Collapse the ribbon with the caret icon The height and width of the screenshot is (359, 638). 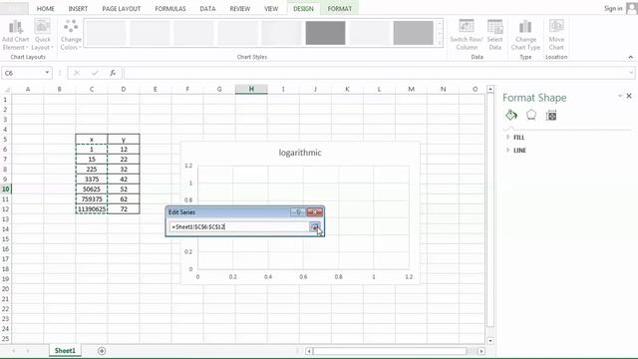pyautogui.click(x=631, y=57)
